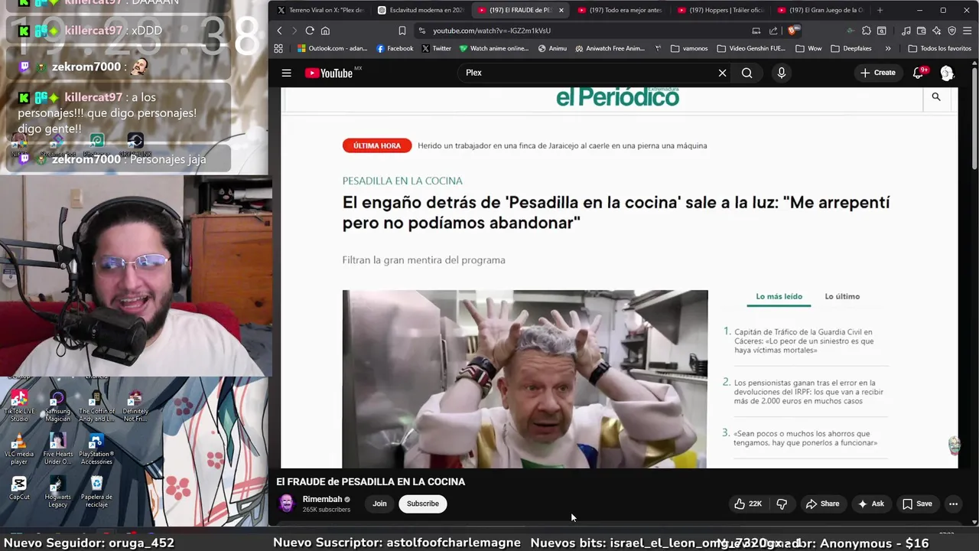Open the Twitter bookmark
Screen dimensions: 979x551
click(x=436, y=48)
